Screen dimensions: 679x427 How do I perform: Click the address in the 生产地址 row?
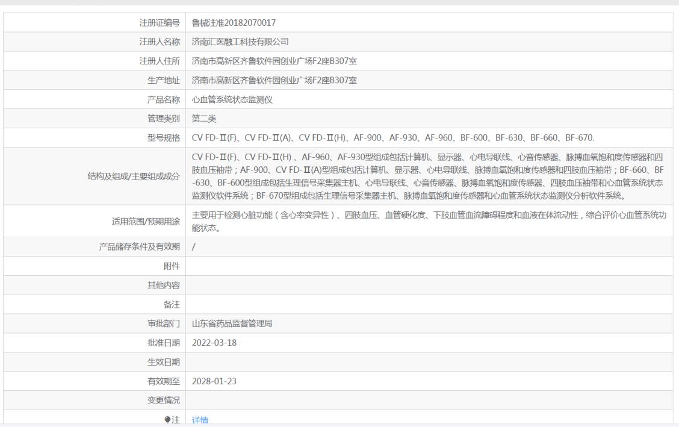click(x=274, y=80)
